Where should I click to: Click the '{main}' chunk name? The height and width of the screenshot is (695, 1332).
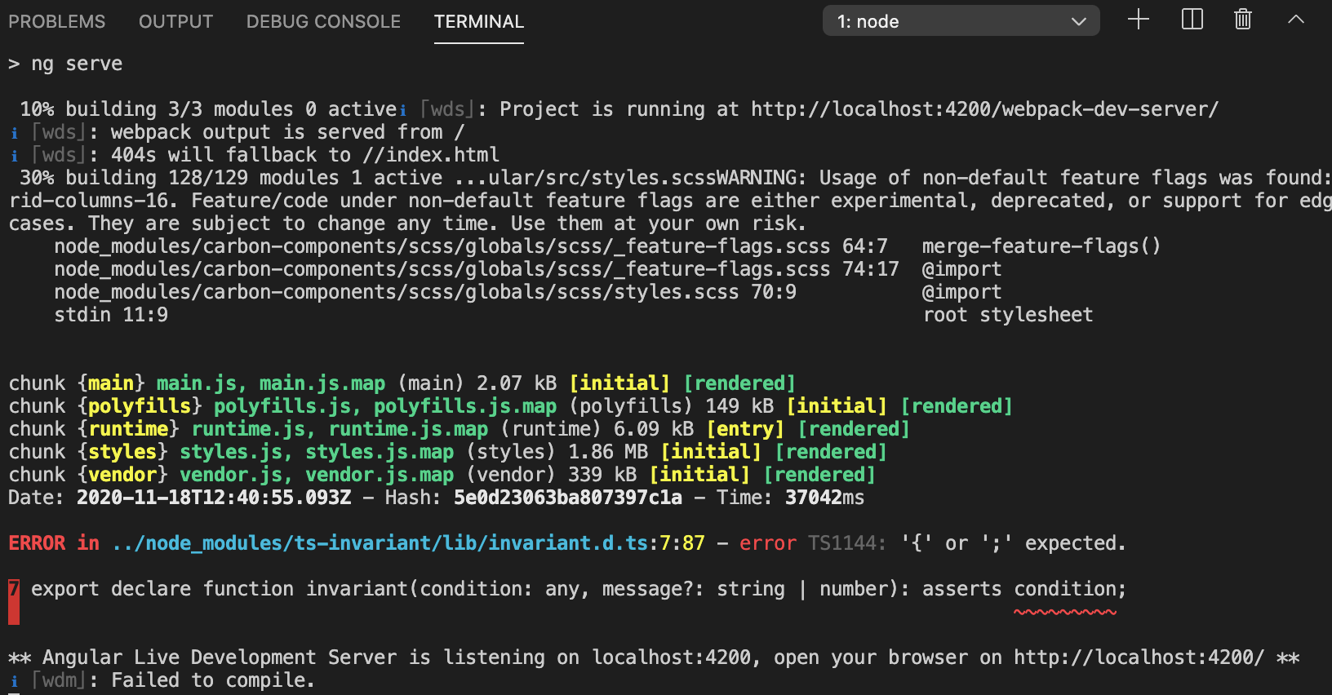pos(111,383)
